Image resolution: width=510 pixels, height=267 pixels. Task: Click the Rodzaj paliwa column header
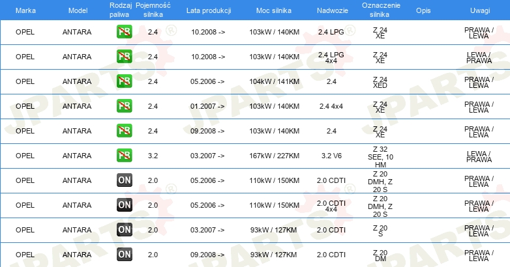coord(121,10)
